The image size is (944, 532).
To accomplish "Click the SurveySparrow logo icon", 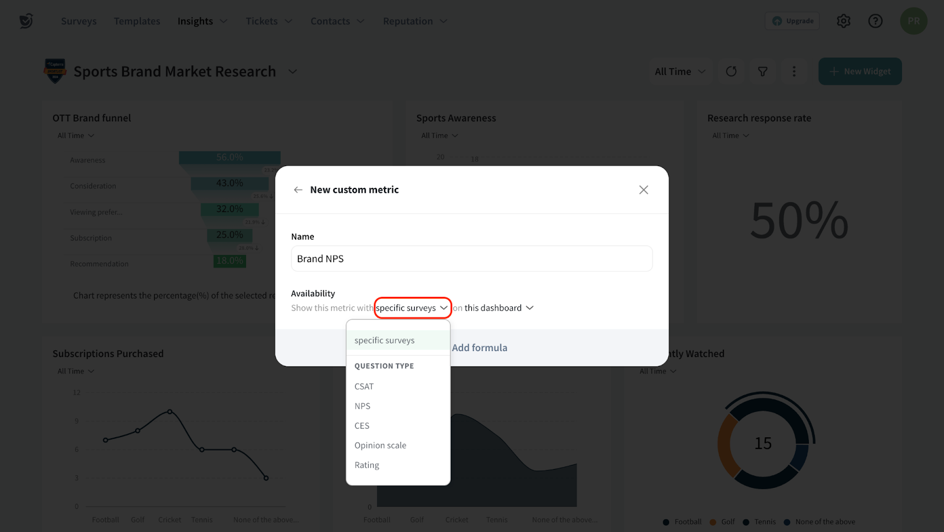I will [26, 21].
